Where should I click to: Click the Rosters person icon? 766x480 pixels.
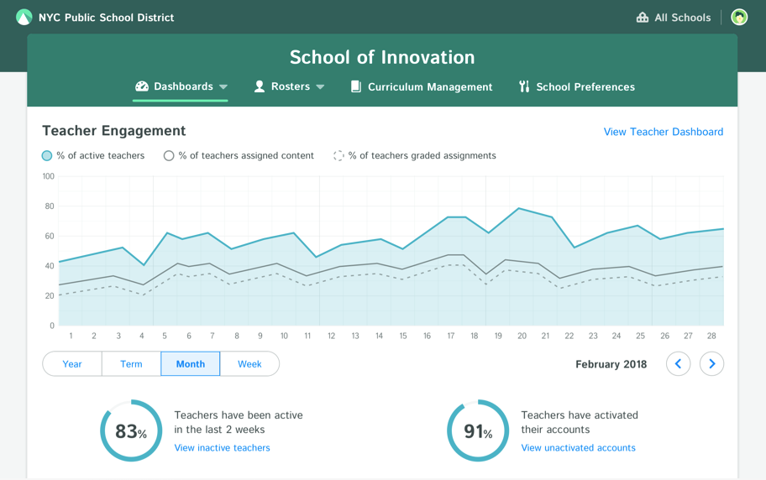coord(260,86)
